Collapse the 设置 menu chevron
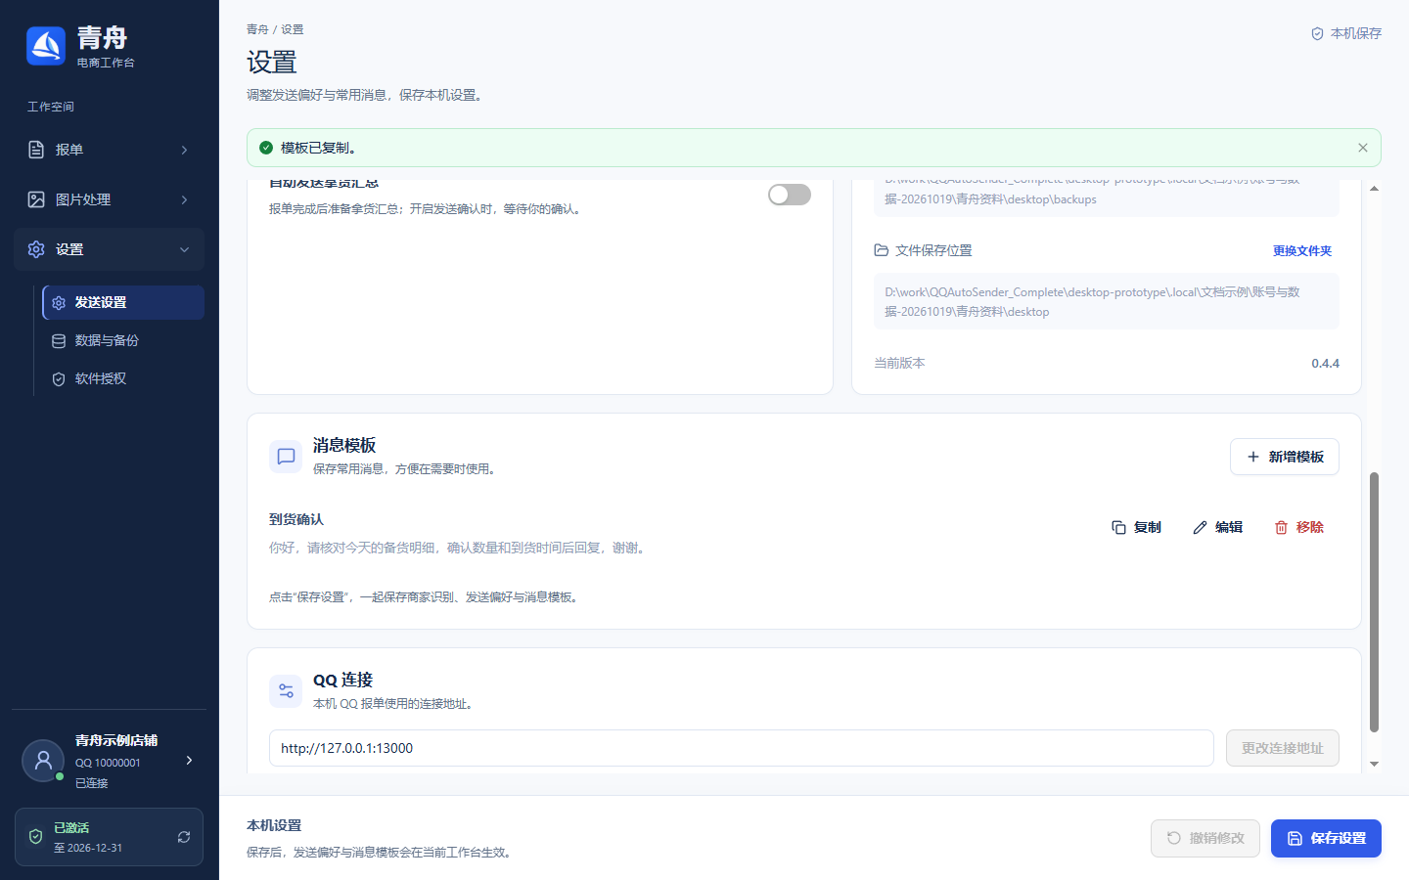1409x880 pixels. 184,249
